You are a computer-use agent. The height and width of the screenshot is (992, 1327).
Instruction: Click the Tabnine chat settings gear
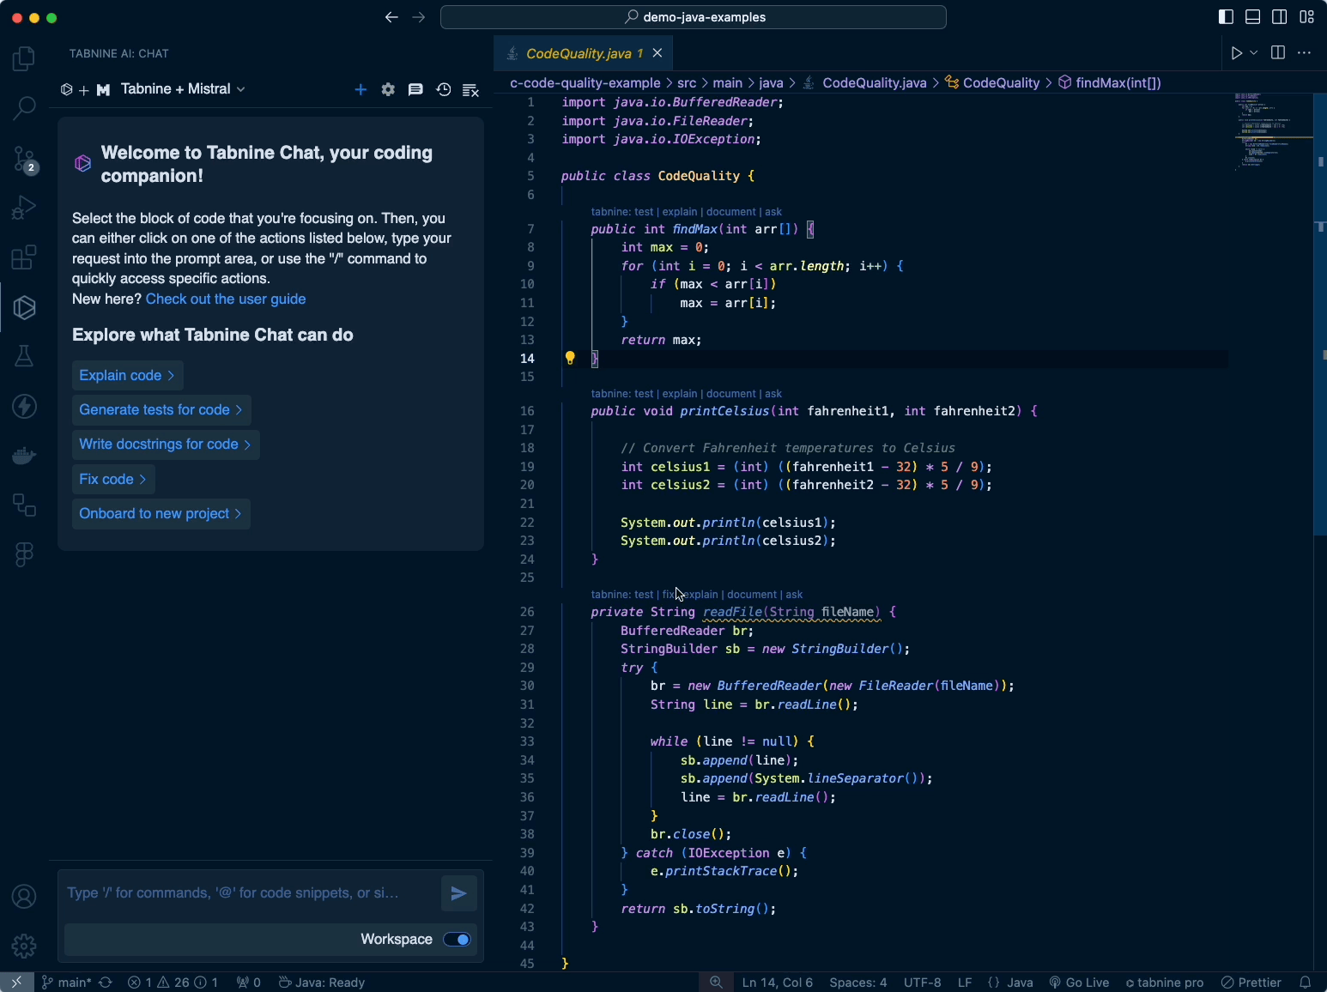[388, 89]
